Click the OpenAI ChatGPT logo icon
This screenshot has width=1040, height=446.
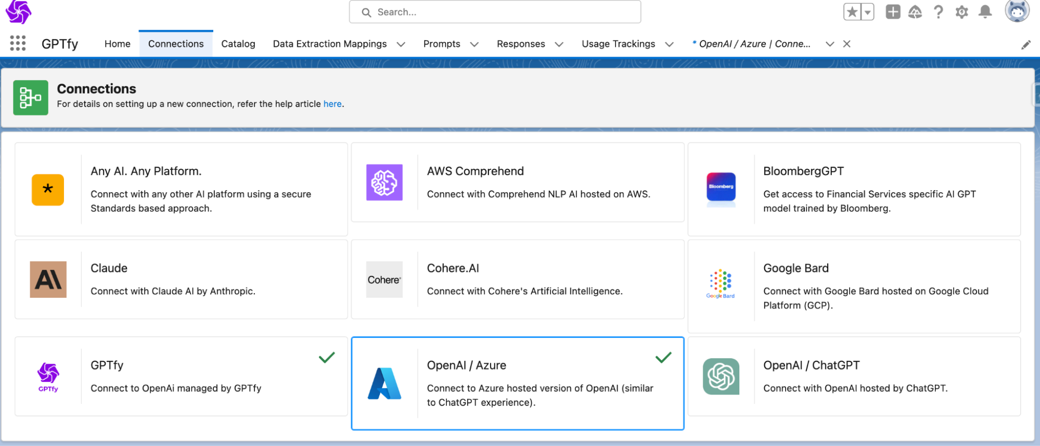(721, 376)
